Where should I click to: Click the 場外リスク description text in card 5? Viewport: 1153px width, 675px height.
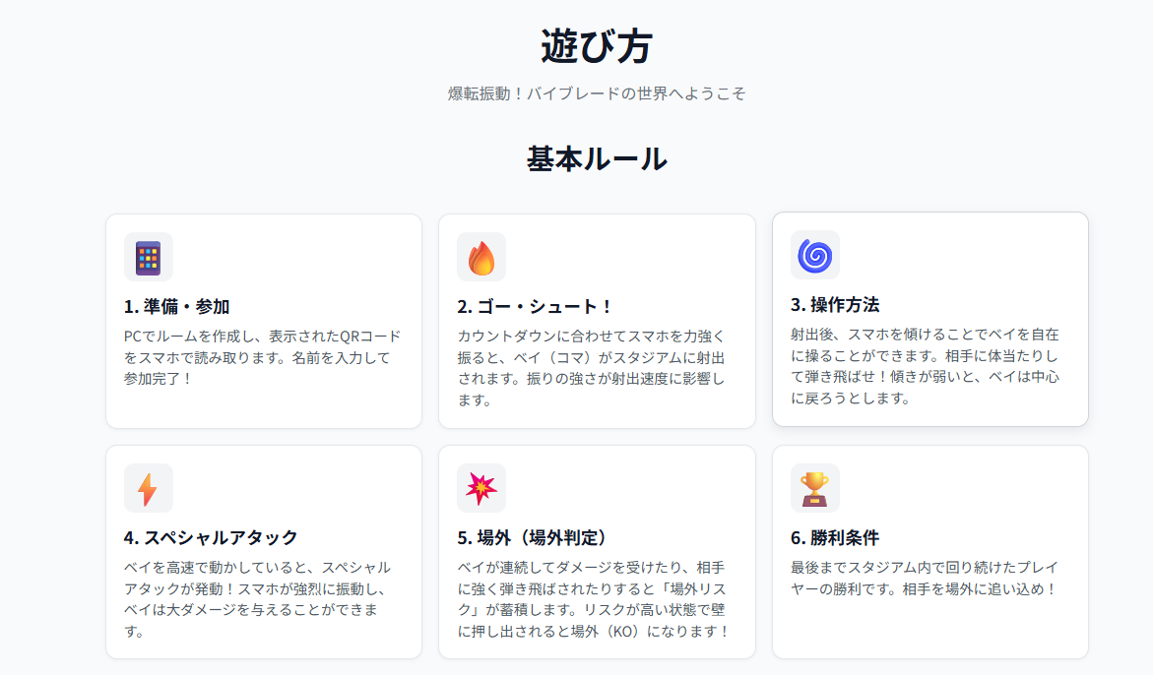[596, 599]
